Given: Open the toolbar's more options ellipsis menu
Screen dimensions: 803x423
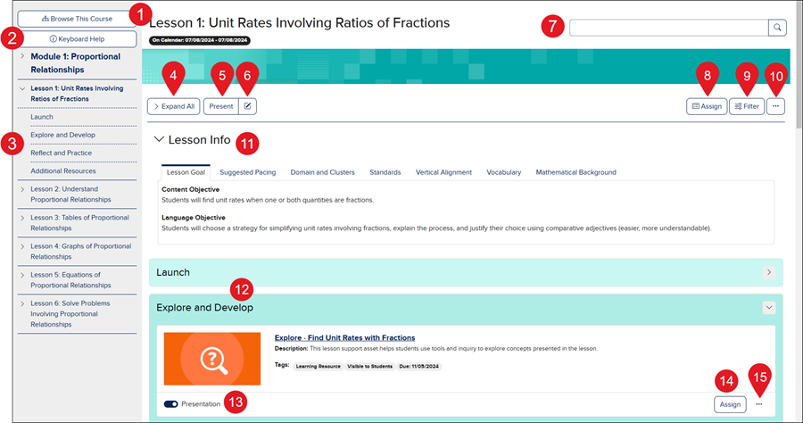Looking at the screenshot, I should pos(776,106).
